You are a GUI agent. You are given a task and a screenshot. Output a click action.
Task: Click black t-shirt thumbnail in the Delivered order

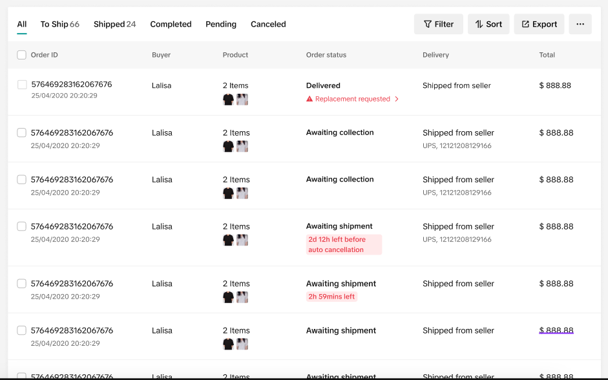[x=228, y=100]
